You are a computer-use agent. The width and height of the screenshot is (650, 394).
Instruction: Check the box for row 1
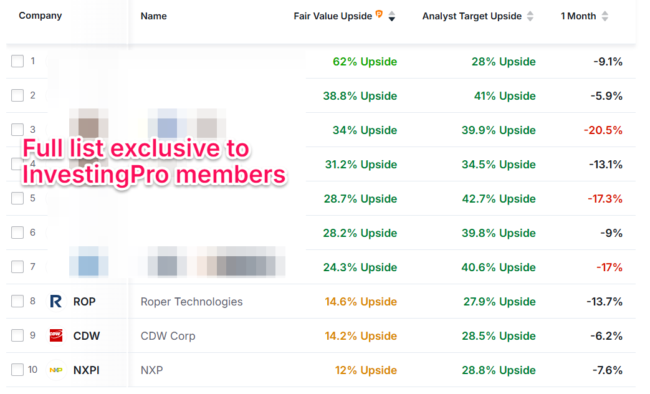point(17,61)
